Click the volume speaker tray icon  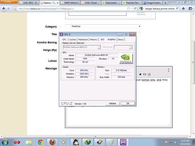pos(175,142)
